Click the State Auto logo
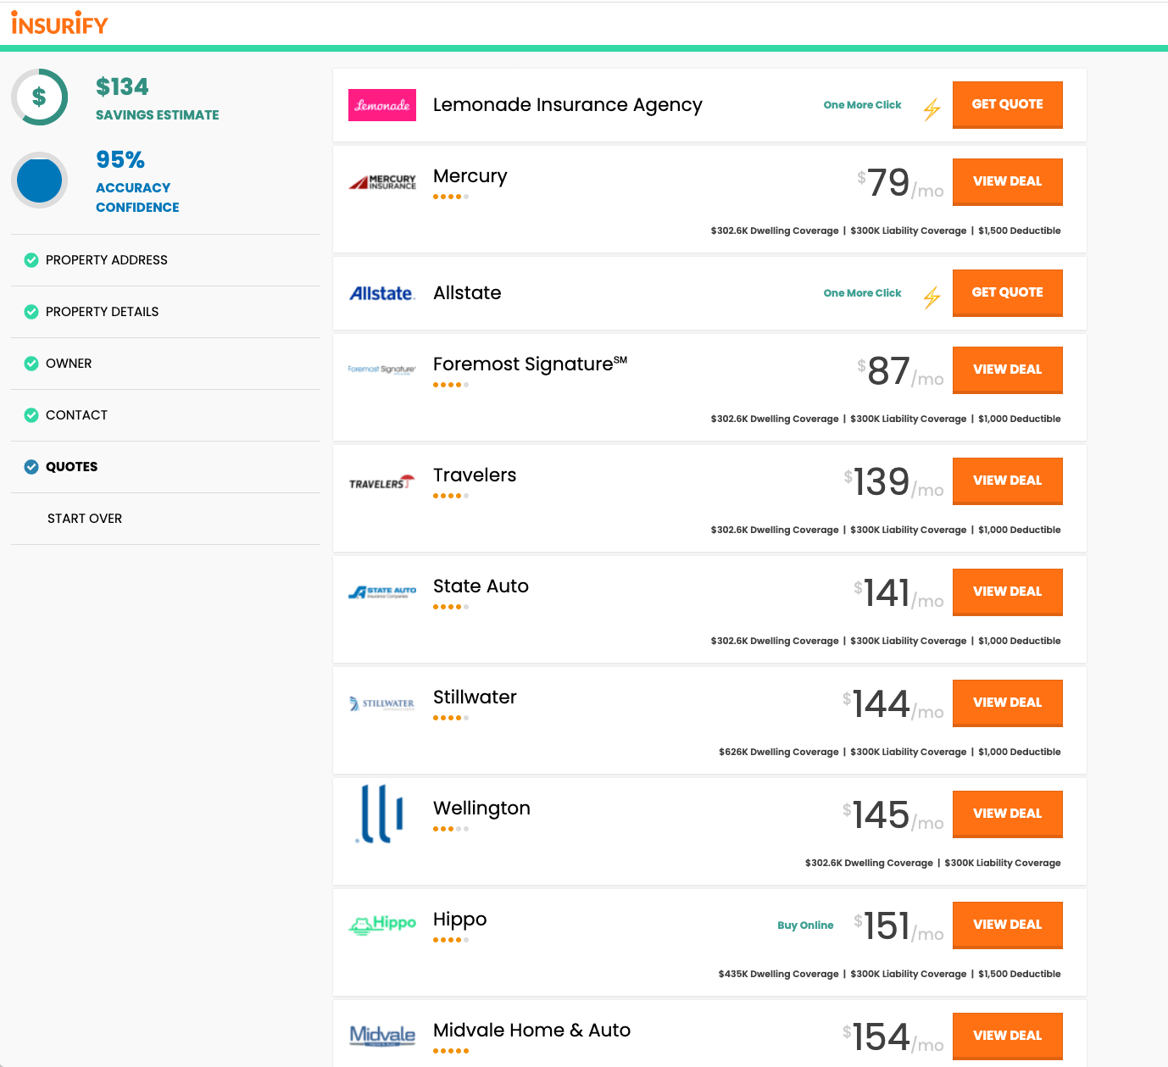Viewport: 1168px width, 1067px height. click(x=382, y=592)
